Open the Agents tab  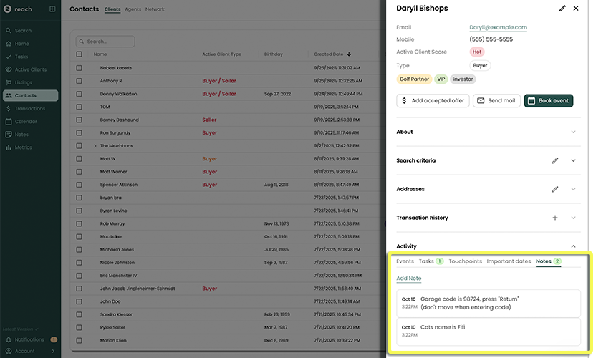click(x=133, y=9)
